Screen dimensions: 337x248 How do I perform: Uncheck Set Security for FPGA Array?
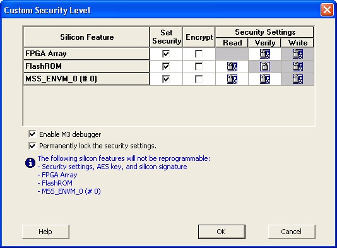point(166,54)
